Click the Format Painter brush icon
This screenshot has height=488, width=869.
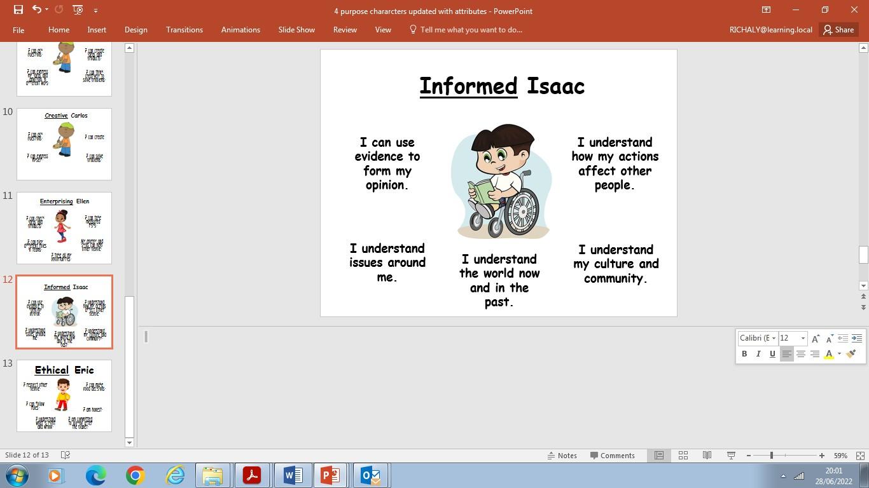(x=851, y=354)
